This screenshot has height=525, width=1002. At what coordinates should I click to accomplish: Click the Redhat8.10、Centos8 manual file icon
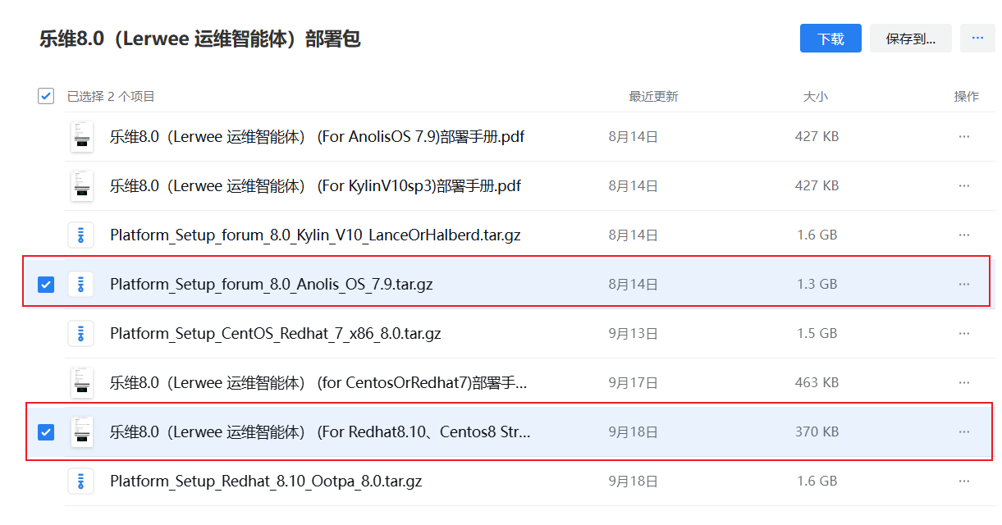tap(81, 432)
